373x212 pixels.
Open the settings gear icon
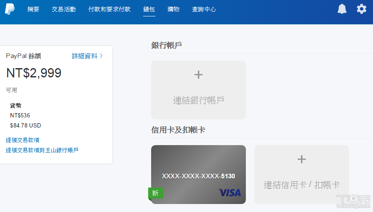[361, 9]
